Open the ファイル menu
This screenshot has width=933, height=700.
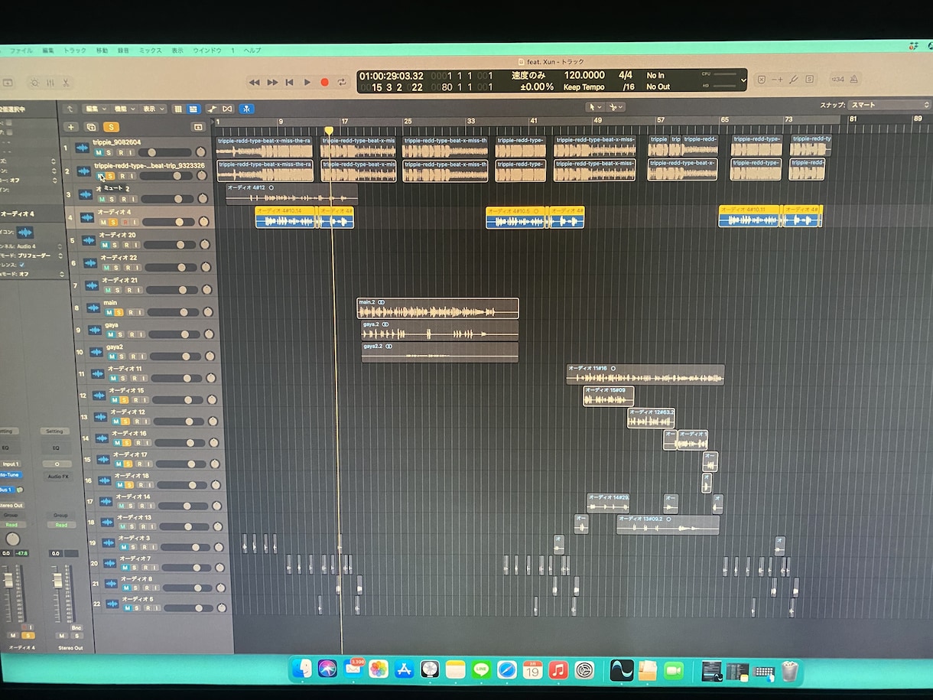point(21,50)
